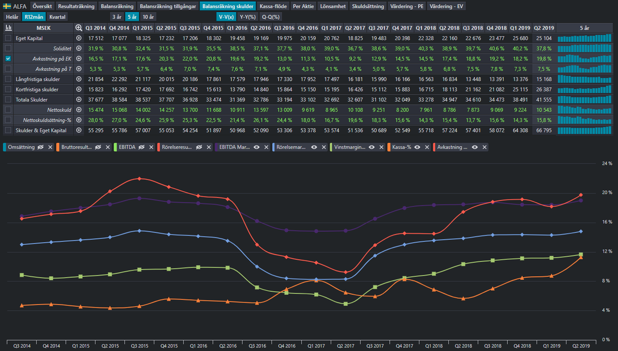Check the Långfristiga skulder checkbox
The width and height of the screenshot is (618, 351).
(8, 79)
